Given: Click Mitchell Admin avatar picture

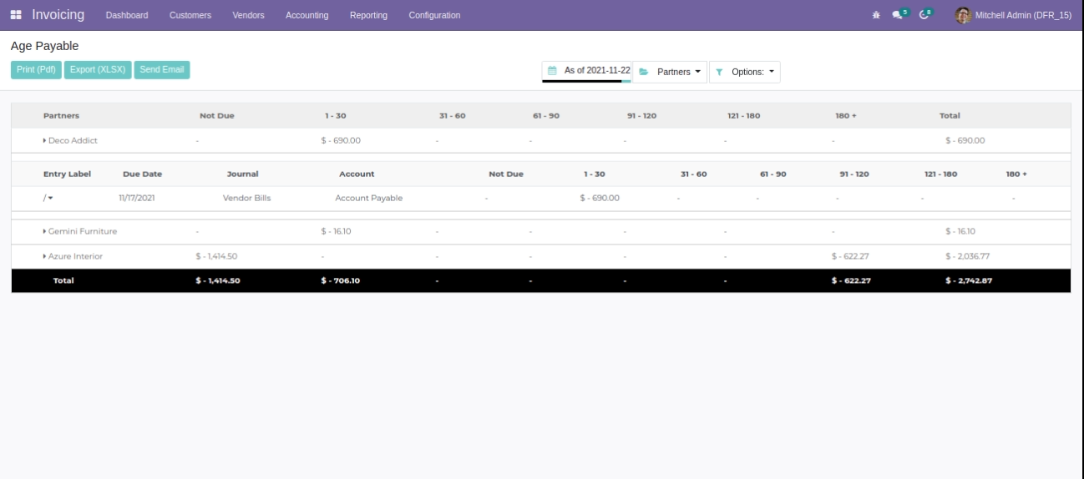Looking at the screenshot, I should tap(963, 15).
